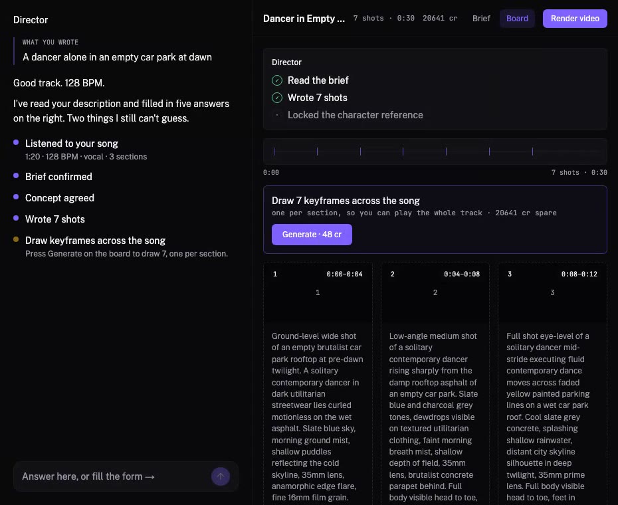Click the Ground-level wide shot description

318,417
